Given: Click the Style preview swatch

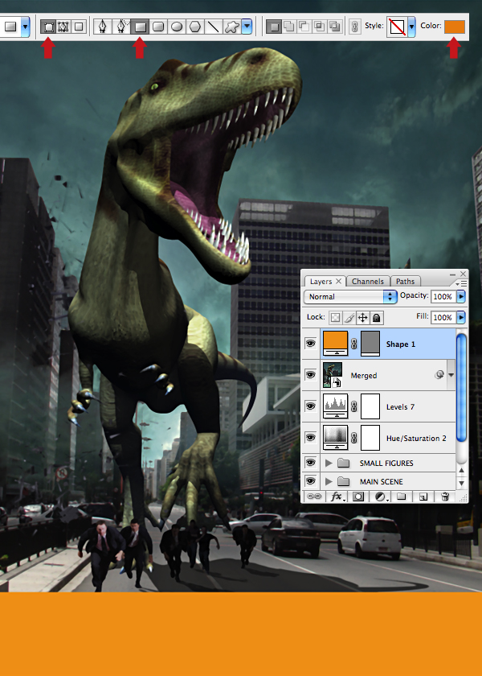Looking at the screenshot, I should click(397, 27).
